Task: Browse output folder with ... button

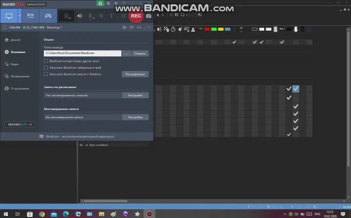Action: (x=126, y=54)
